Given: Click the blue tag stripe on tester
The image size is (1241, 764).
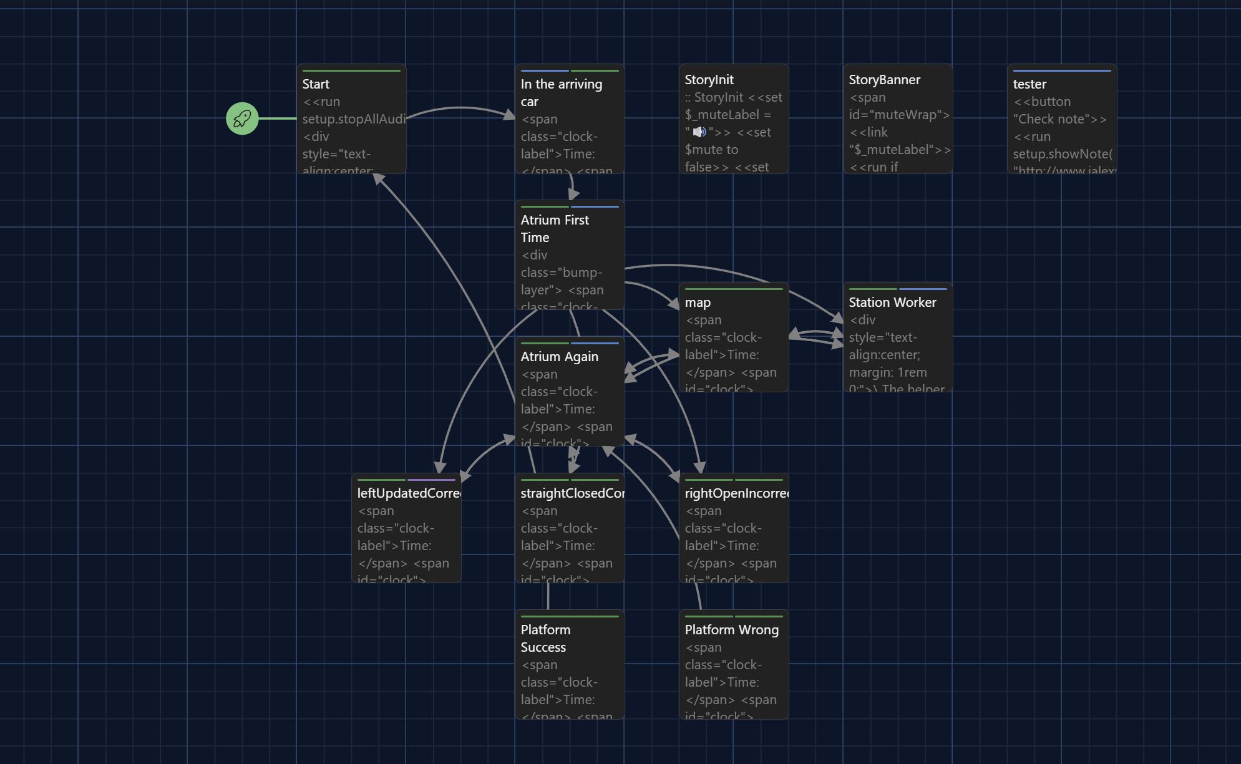Looking at the screenshot, I should tap(1061, 70).
